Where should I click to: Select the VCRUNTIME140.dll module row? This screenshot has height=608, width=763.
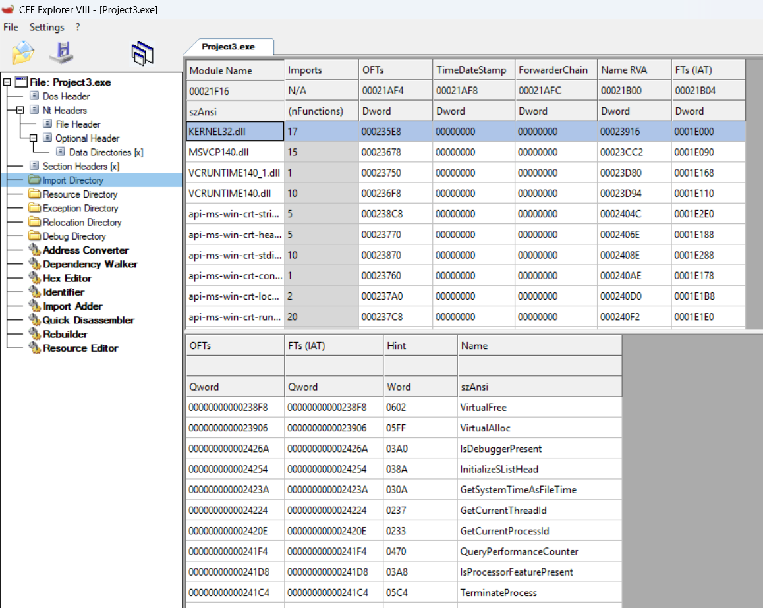[x=466, y=194]
